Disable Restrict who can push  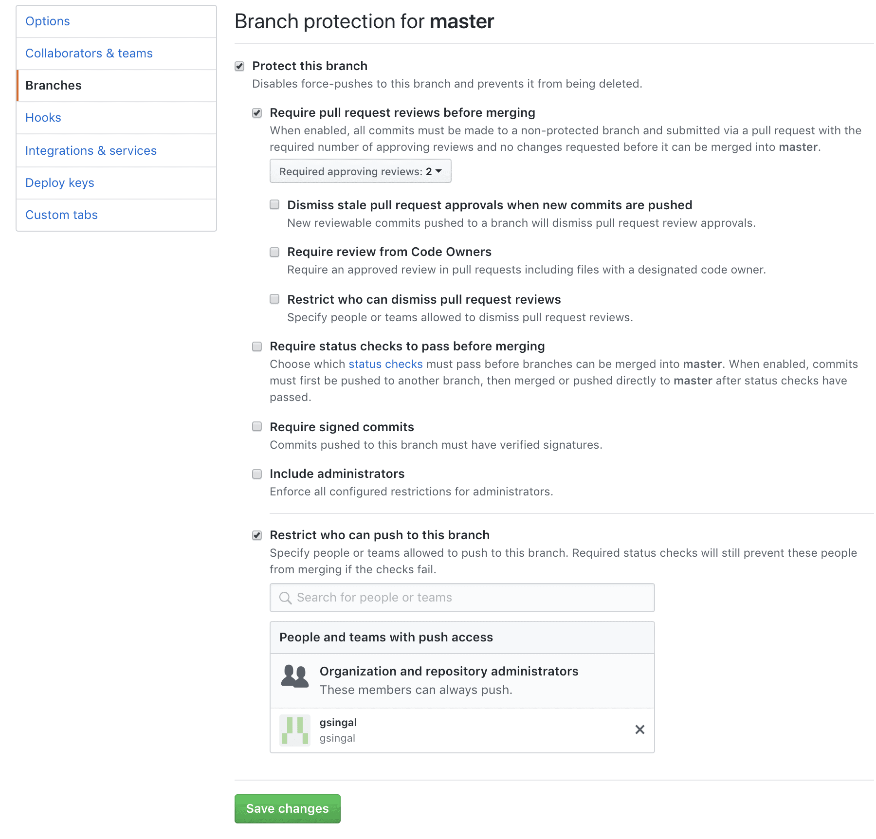[x=256, y=534]
